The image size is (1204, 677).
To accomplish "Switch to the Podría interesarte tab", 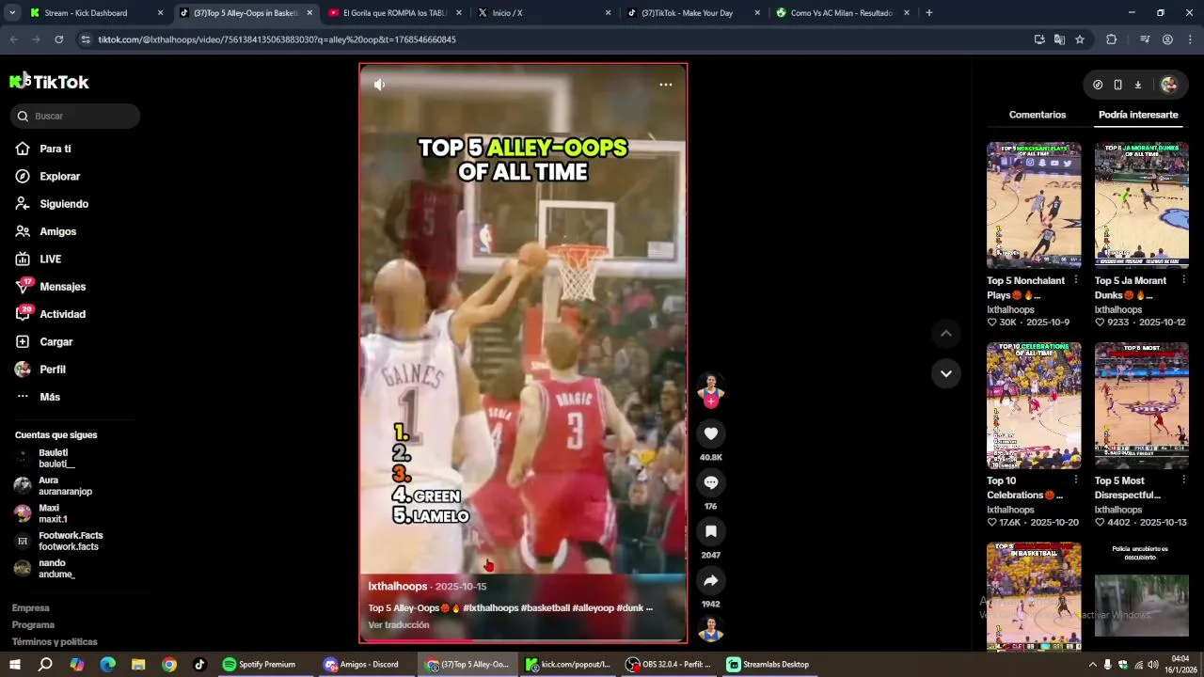I will click(1138, 115).
